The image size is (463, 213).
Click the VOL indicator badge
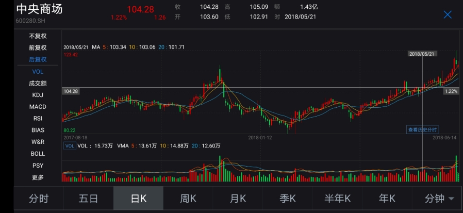[x=69, y=146]
